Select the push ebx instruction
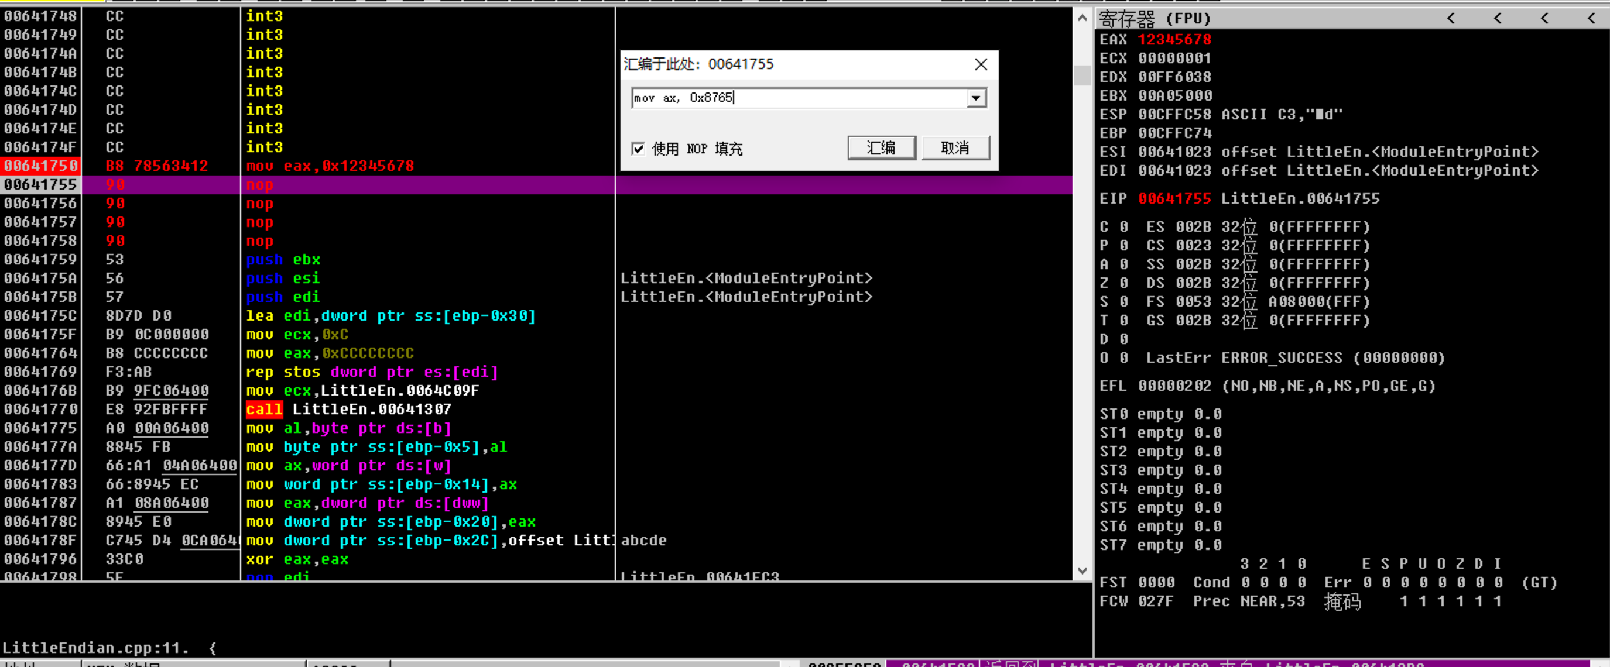 point(283,260)
